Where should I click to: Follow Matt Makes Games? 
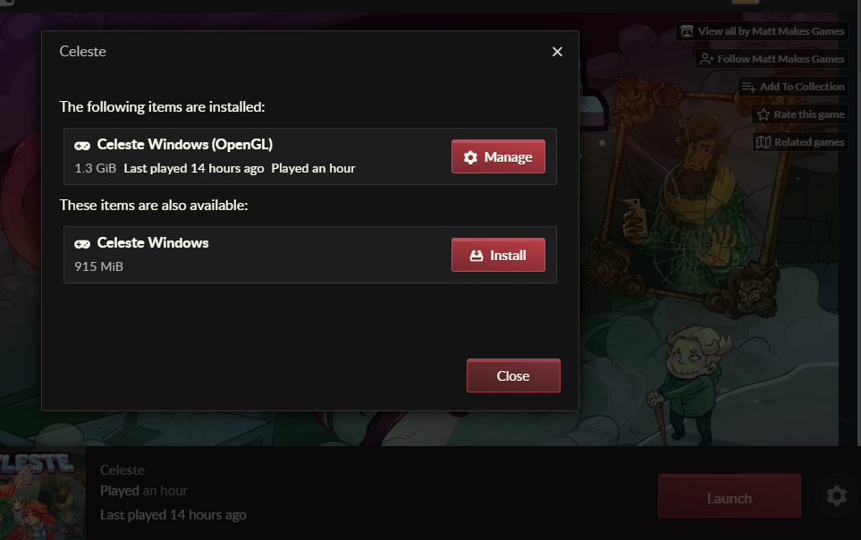772,59
